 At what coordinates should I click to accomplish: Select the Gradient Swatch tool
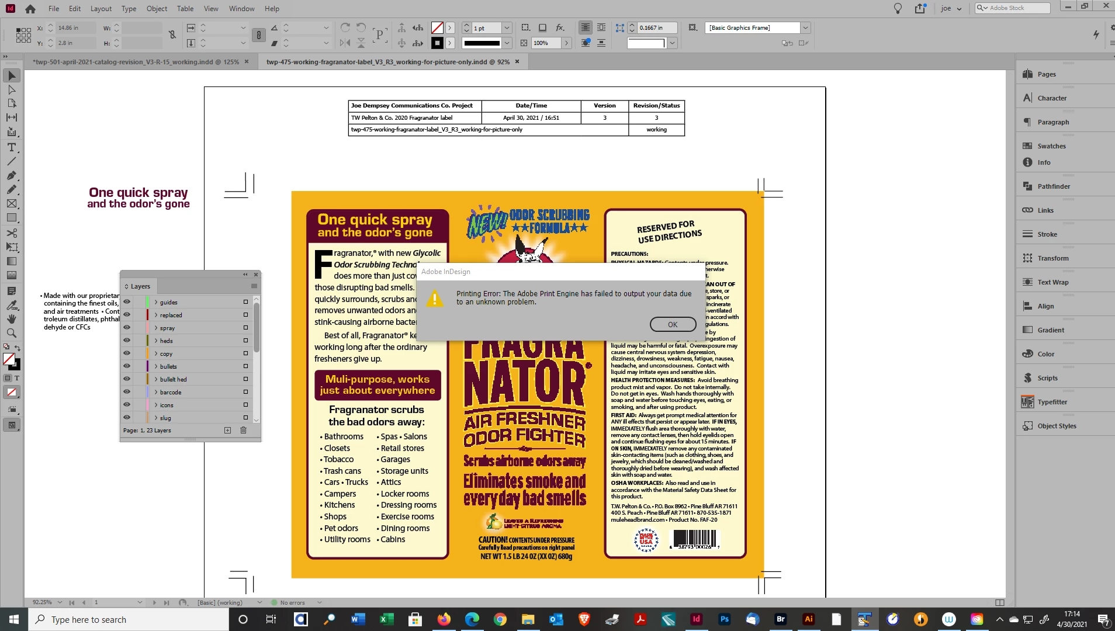point(12,261)
